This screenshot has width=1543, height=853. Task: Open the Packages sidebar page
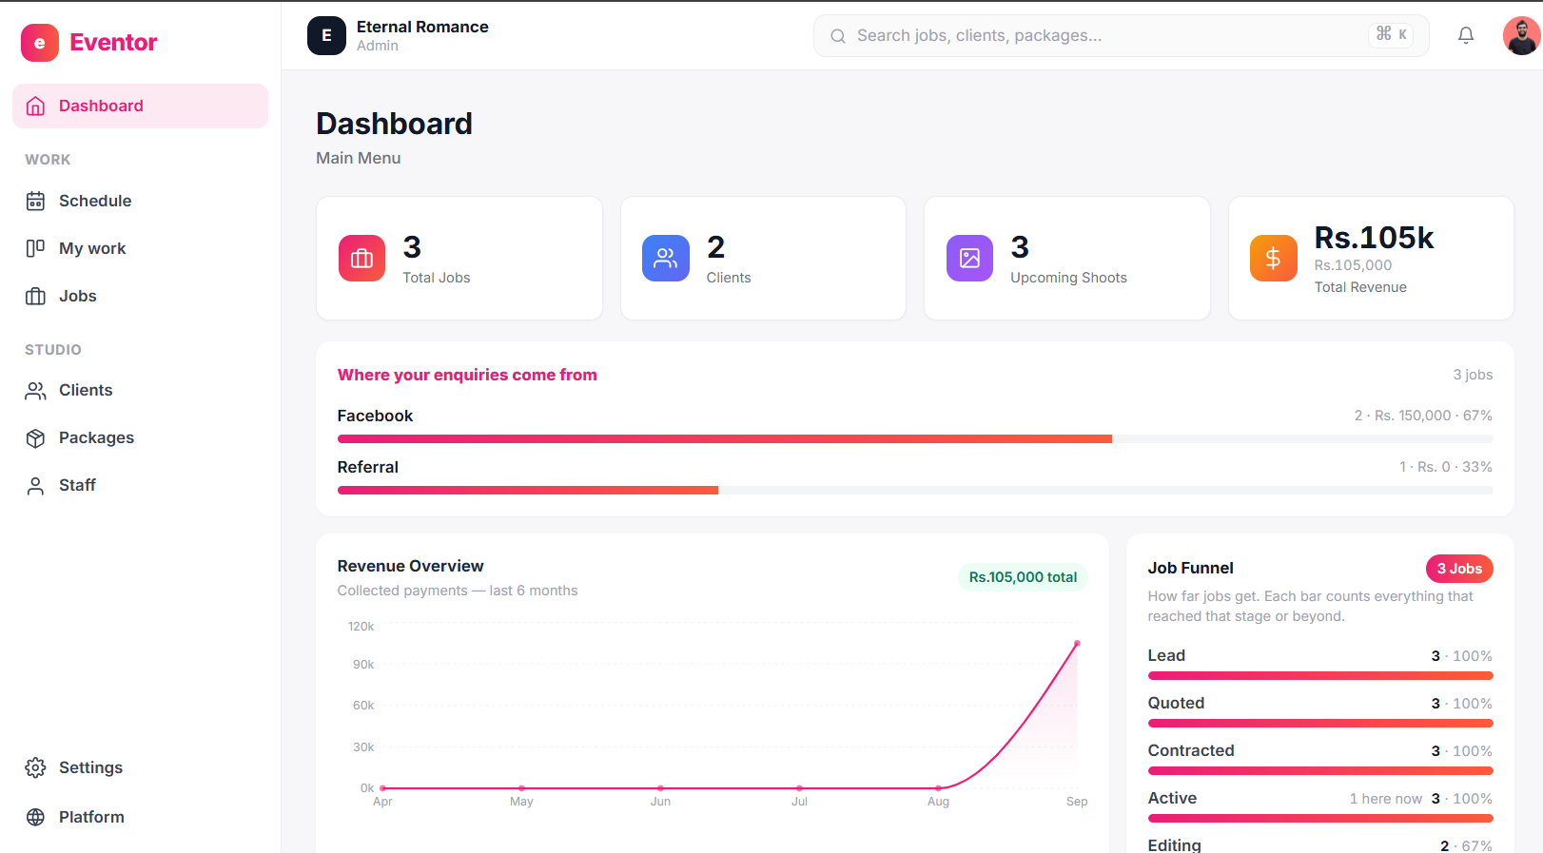click(140, 437)
